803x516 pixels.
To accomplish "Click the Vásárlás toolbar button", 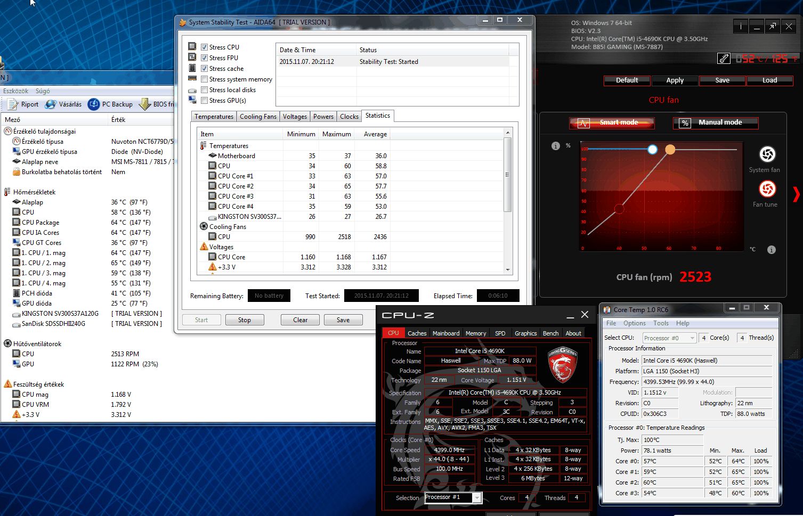I will click(x=64, y=104).
